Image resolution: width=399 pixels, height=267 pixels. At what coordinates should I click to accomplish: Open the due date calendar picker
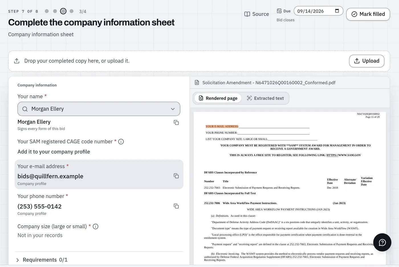pyautogui.click(x=337, y=11)
